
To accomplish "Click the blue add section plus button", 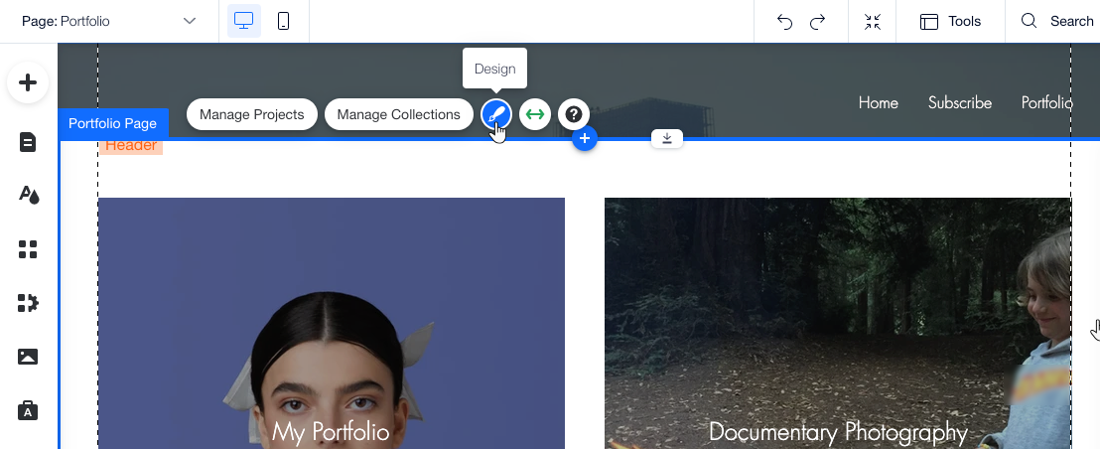I will (585, 138).
